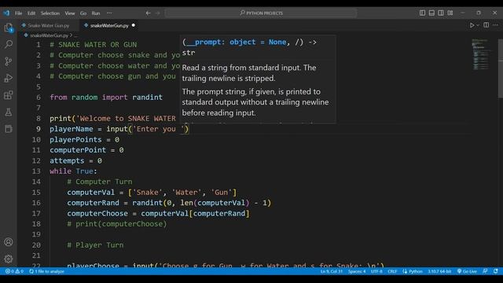Go forward with the right arrow
This screenshot has height=283, width=503.
(x=157, y=13)
